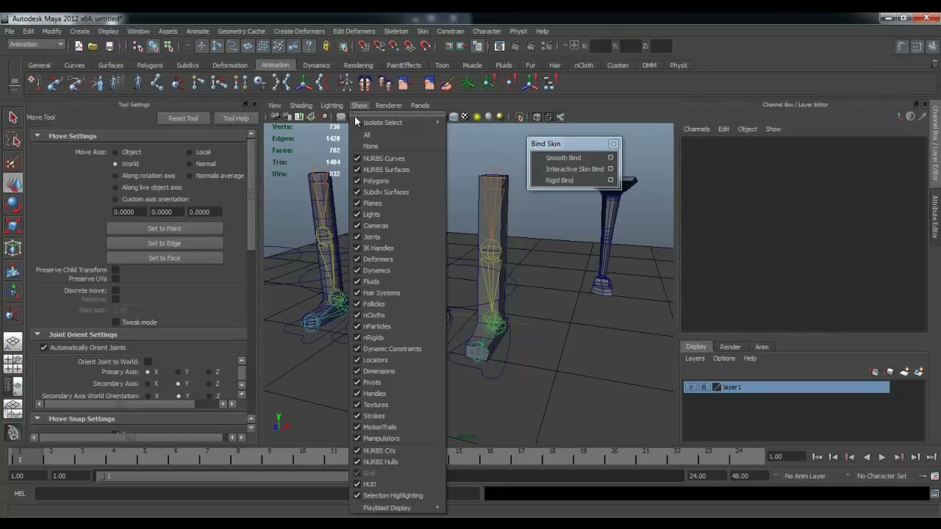Switch to the Render layer tab
This screenshot has width=941, height=529.
(730, 347)
